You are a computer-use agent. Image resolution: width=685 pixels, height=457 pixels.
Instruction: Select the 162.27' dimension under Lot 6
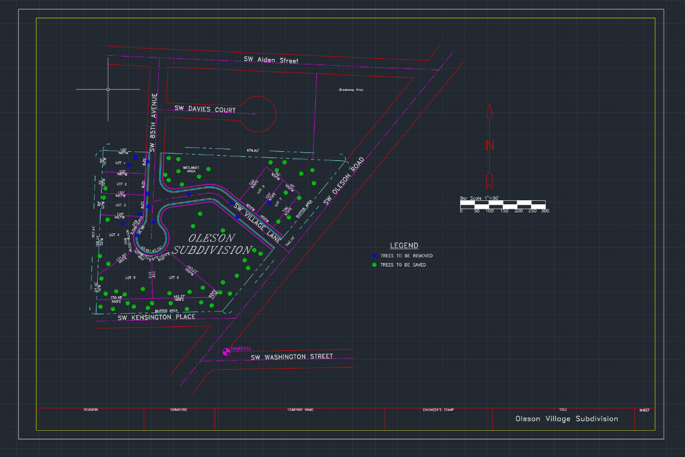pos(180,297)
